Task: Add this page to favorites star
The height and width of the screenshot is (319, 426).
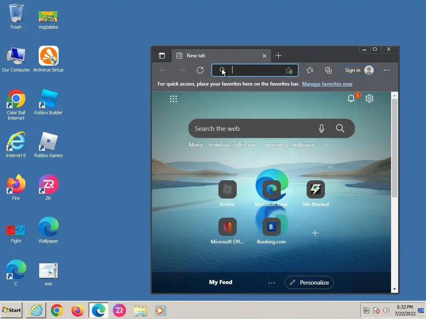Action: [x=289, y=71]
